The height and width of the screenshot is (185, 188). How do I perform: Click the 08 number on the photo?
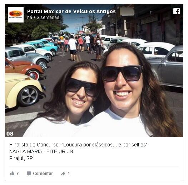pyautogui.click(x=10, y=134)
